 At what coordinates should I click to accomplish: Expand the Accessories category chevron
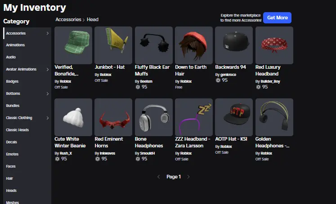point(48,33)
